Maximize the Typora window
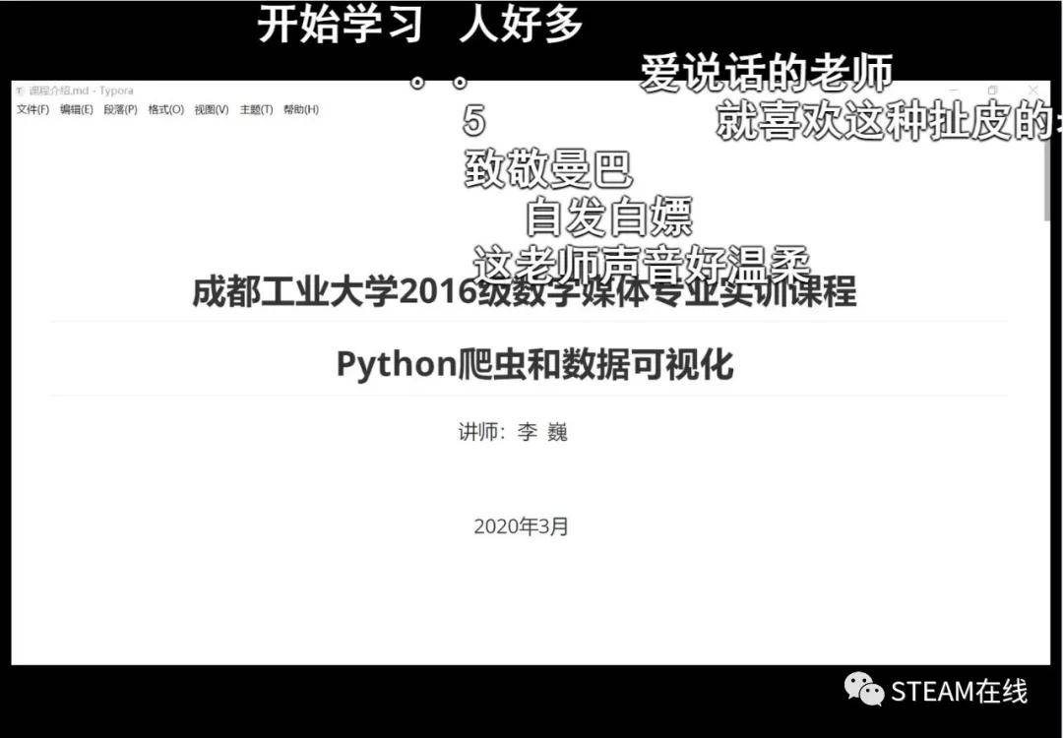The width and height of the screenshot is (1063, 738). click(992, 91)
